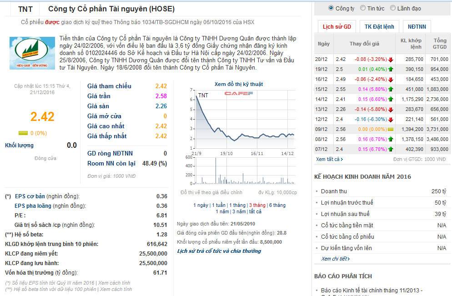Screen dimensions: 452x296
Task: Switch to the Lịch sử GD tab
Action: [336, 27]
